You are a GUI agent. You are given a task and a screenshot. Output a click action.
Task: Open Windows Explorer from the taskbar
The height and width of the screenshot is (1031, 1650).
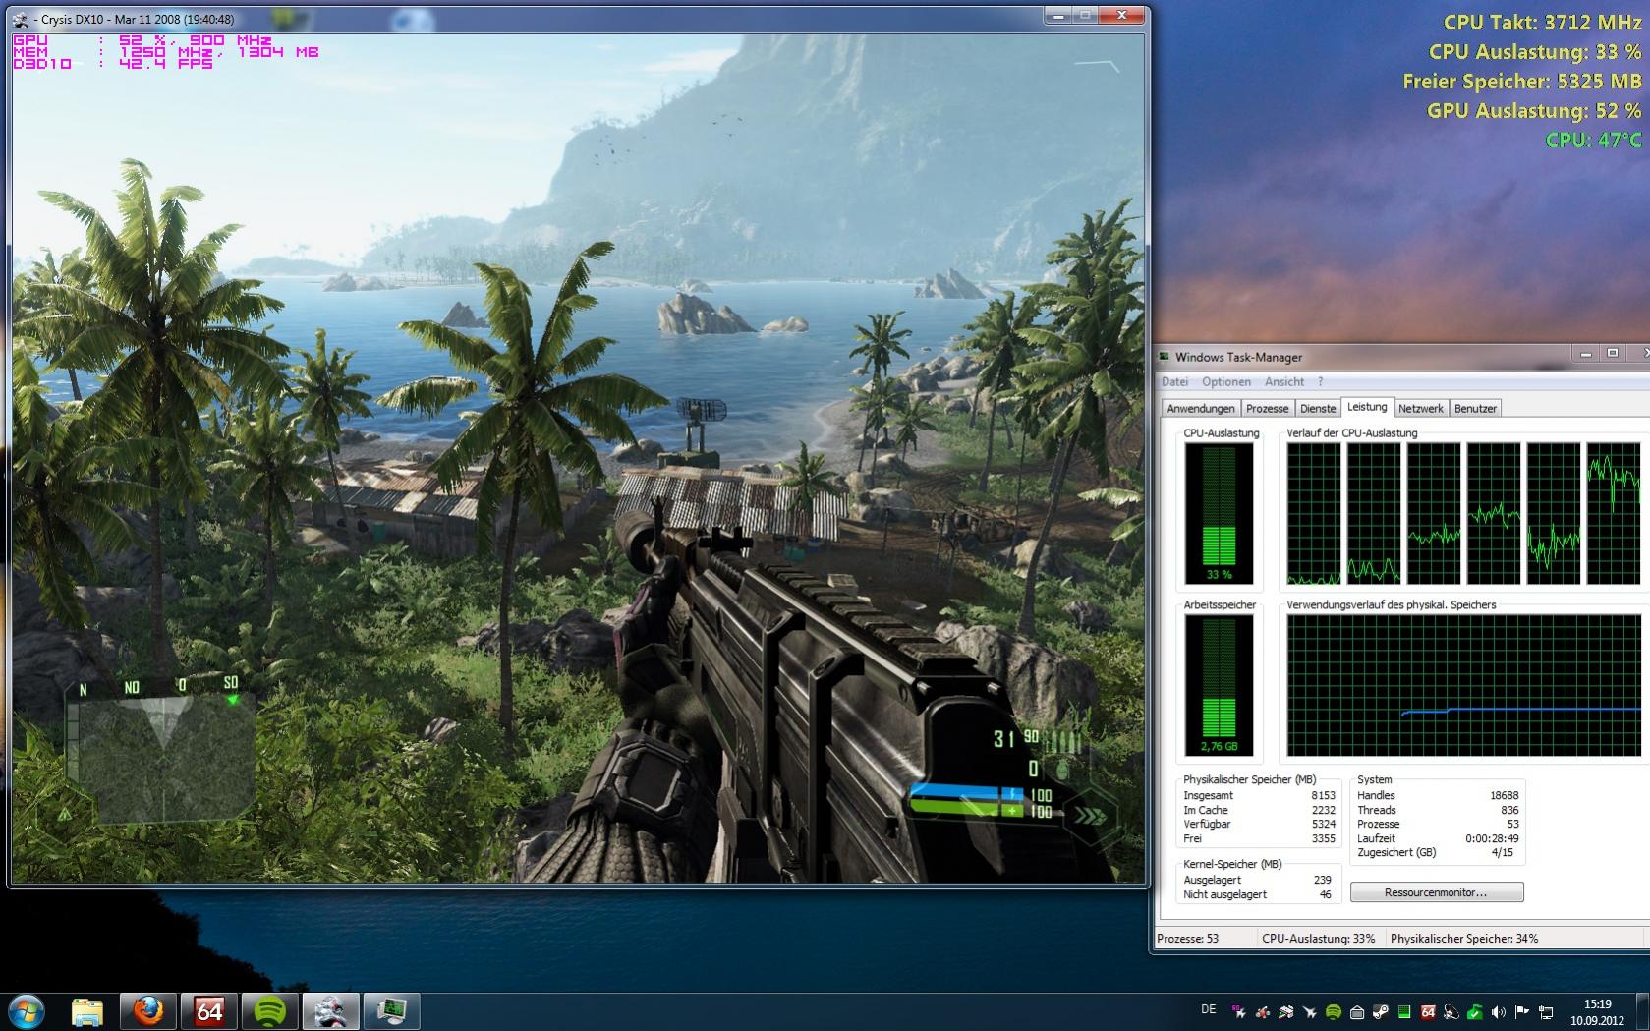tap(87, 1011)
